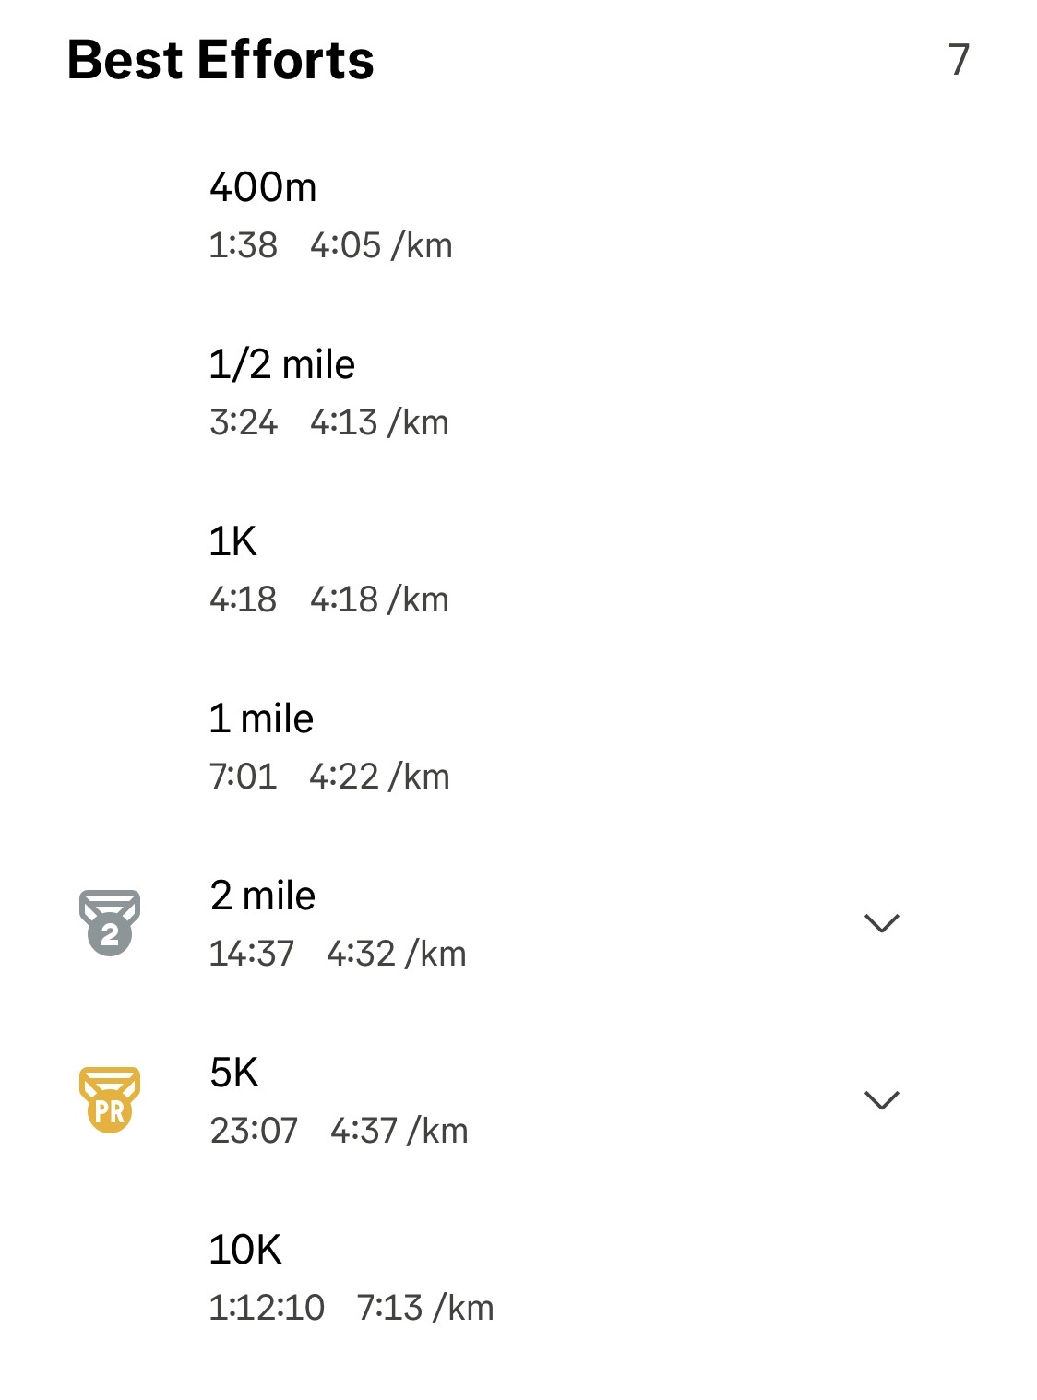This screenshot has height=1400, width=1037.
Task: Expand the 2 mile effort chevron
Action: click(x=881, y=922)
